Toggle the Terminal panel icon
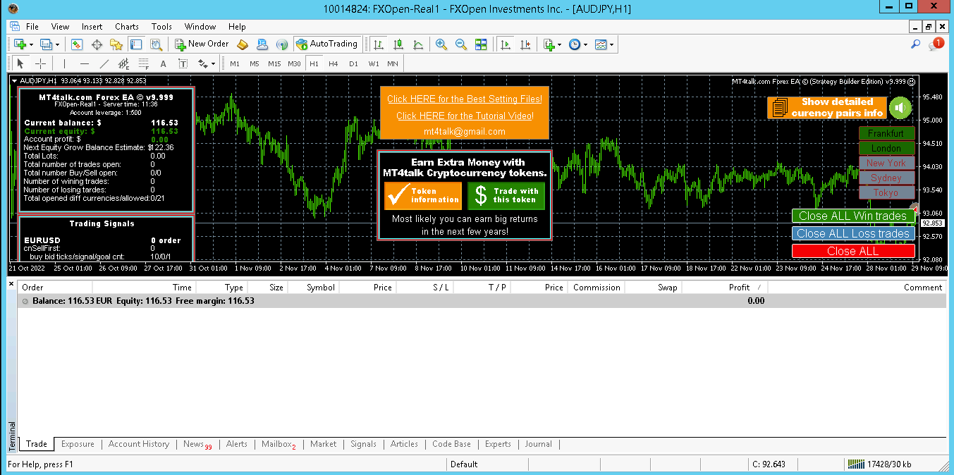 [136, 44]
